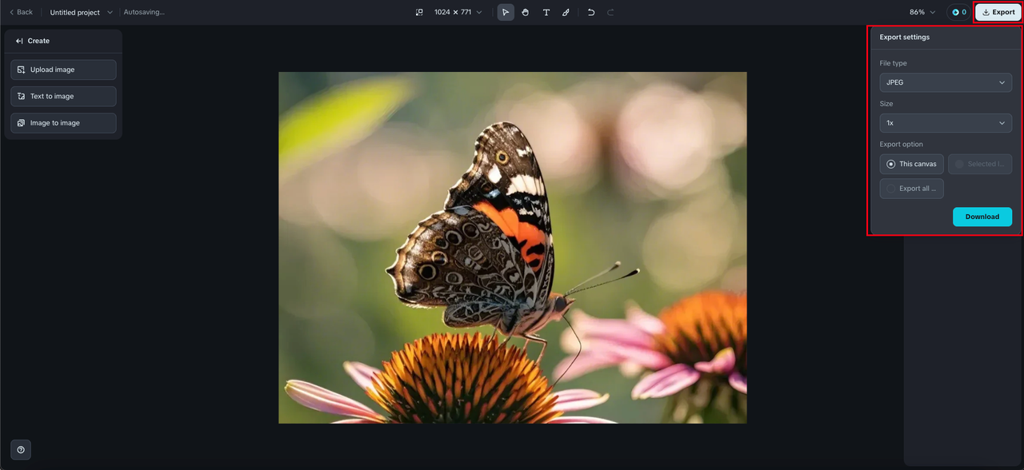
Task: Click the Export button
Action: point(998,12)
